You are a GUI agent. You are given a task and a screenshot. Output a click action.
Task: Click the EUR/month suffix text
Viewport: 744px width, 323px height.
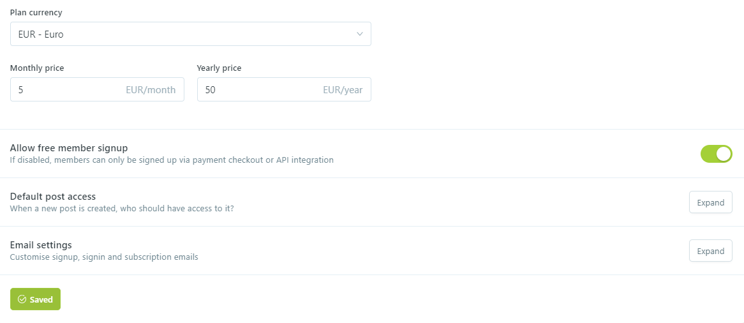click(x=151, y=90)
